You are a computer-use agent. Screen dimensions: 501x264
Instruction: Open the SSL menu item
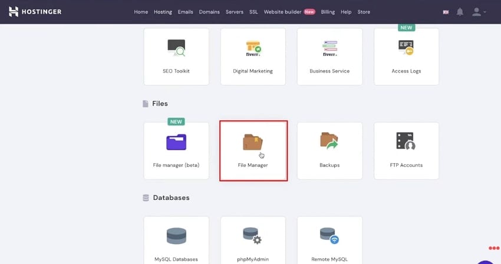click(x=253, y=12)
